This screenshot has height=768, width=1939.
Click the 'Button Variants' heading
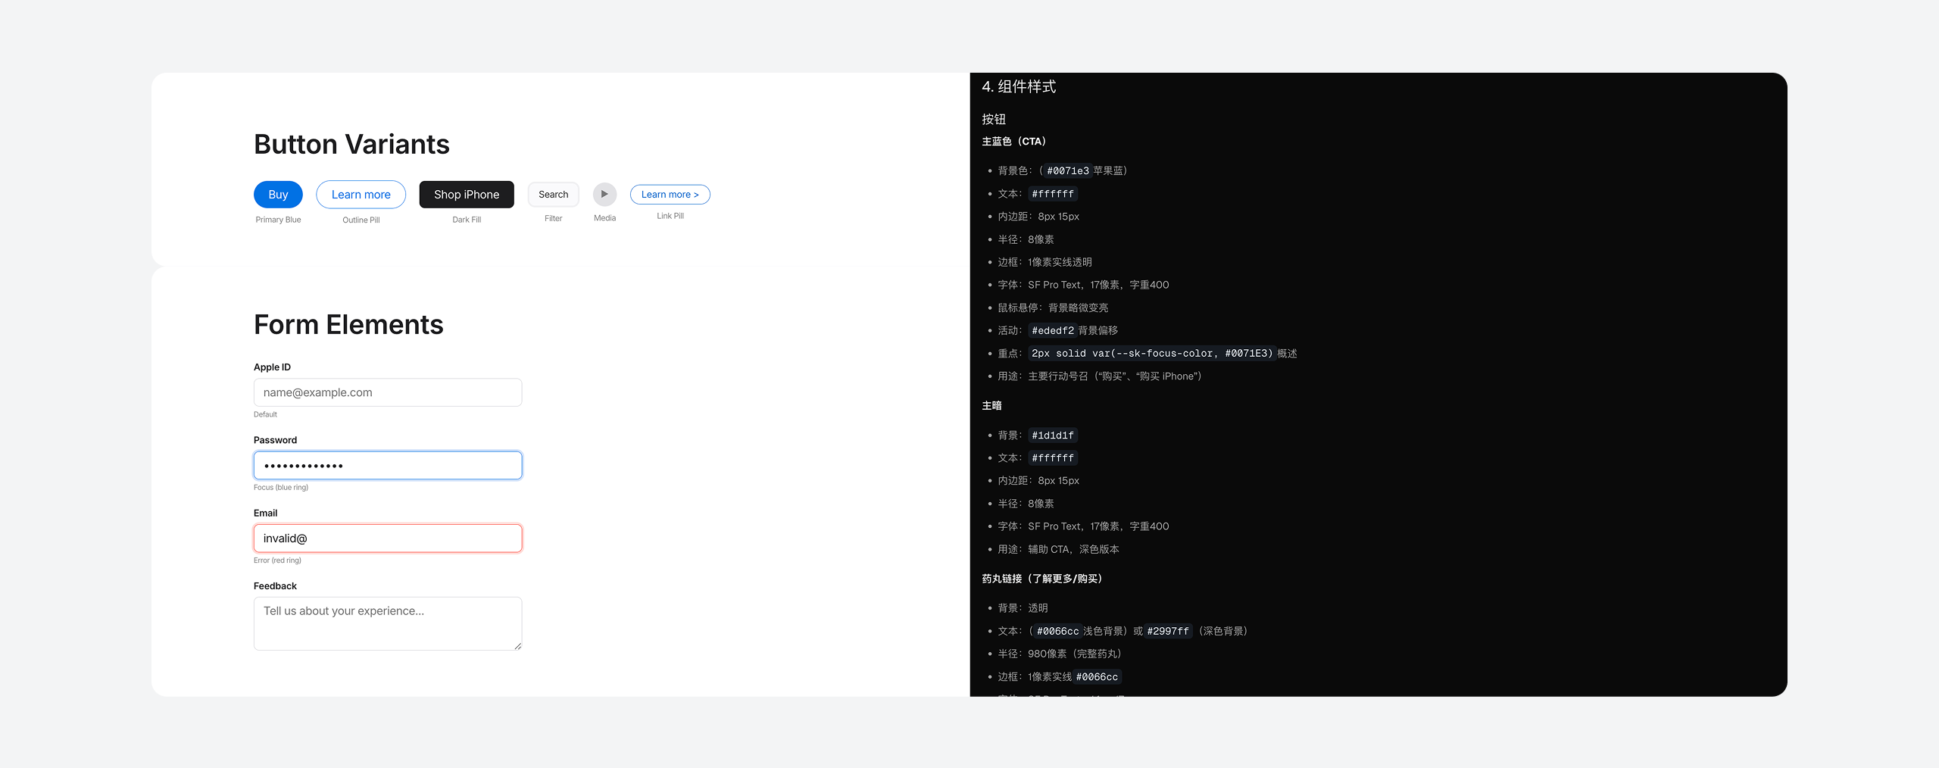pos(351,144)
